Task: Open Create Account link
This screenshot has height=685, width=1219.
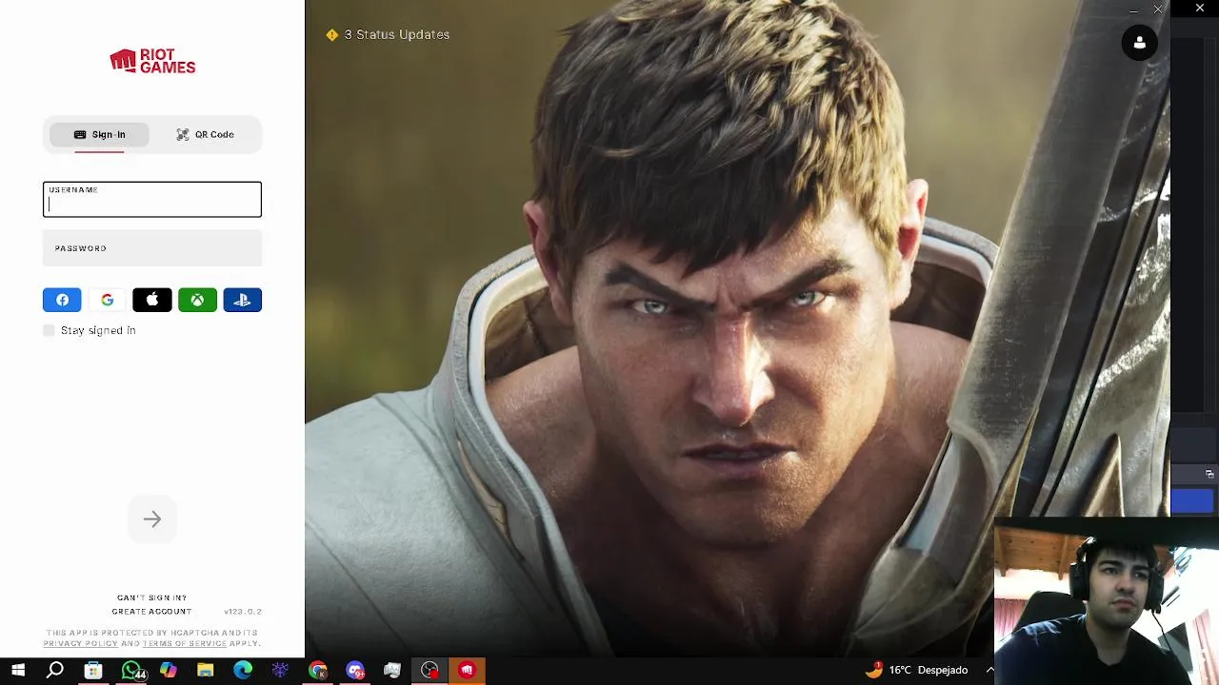Action: tap(152, 611)
